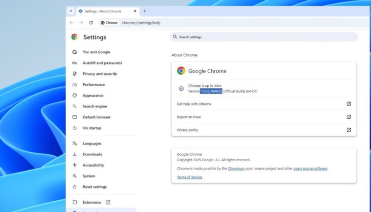Click the browser Back arrow
This screenshot has height=212, width=371.
click(71, 23)
